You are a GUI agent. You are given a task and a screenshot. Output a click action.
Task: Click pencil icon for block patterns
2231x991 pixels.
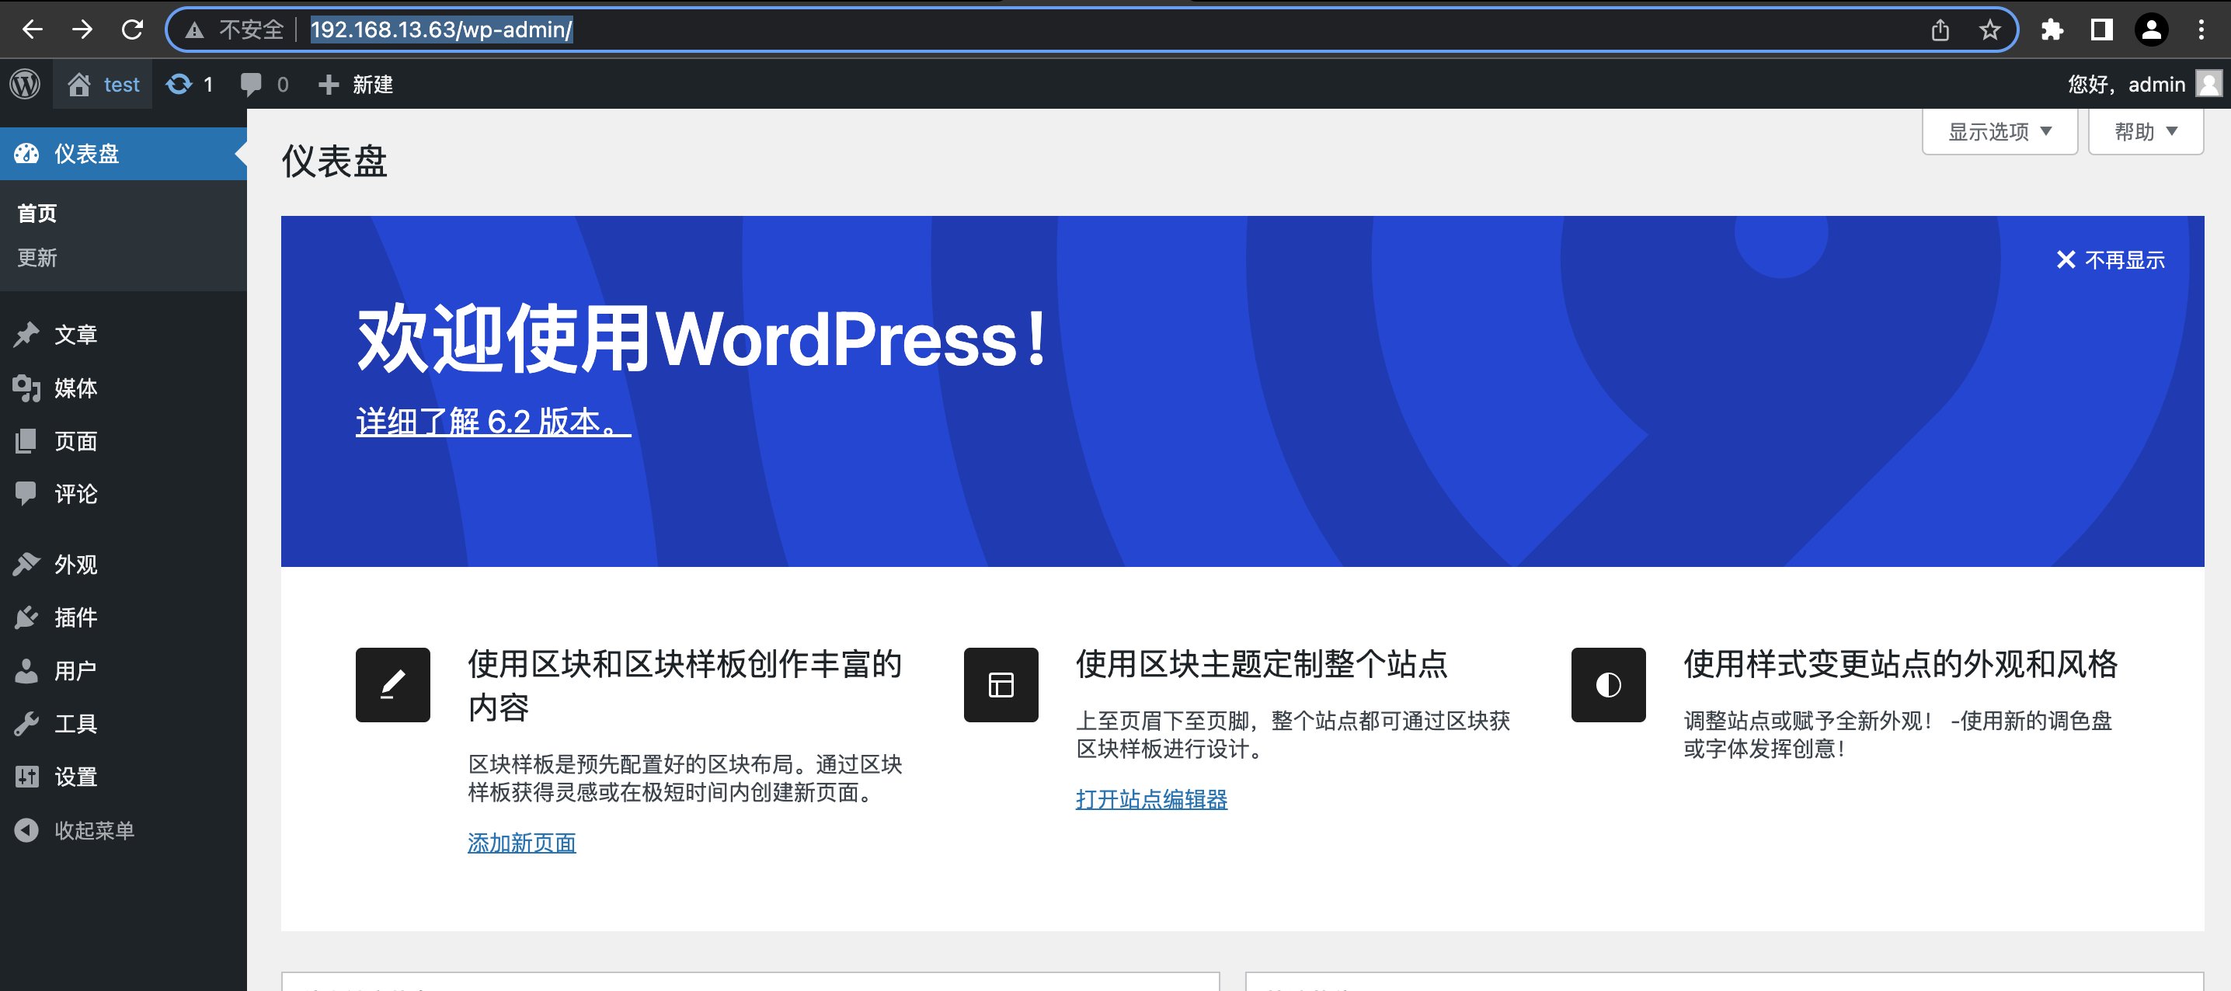coord(392,684)
